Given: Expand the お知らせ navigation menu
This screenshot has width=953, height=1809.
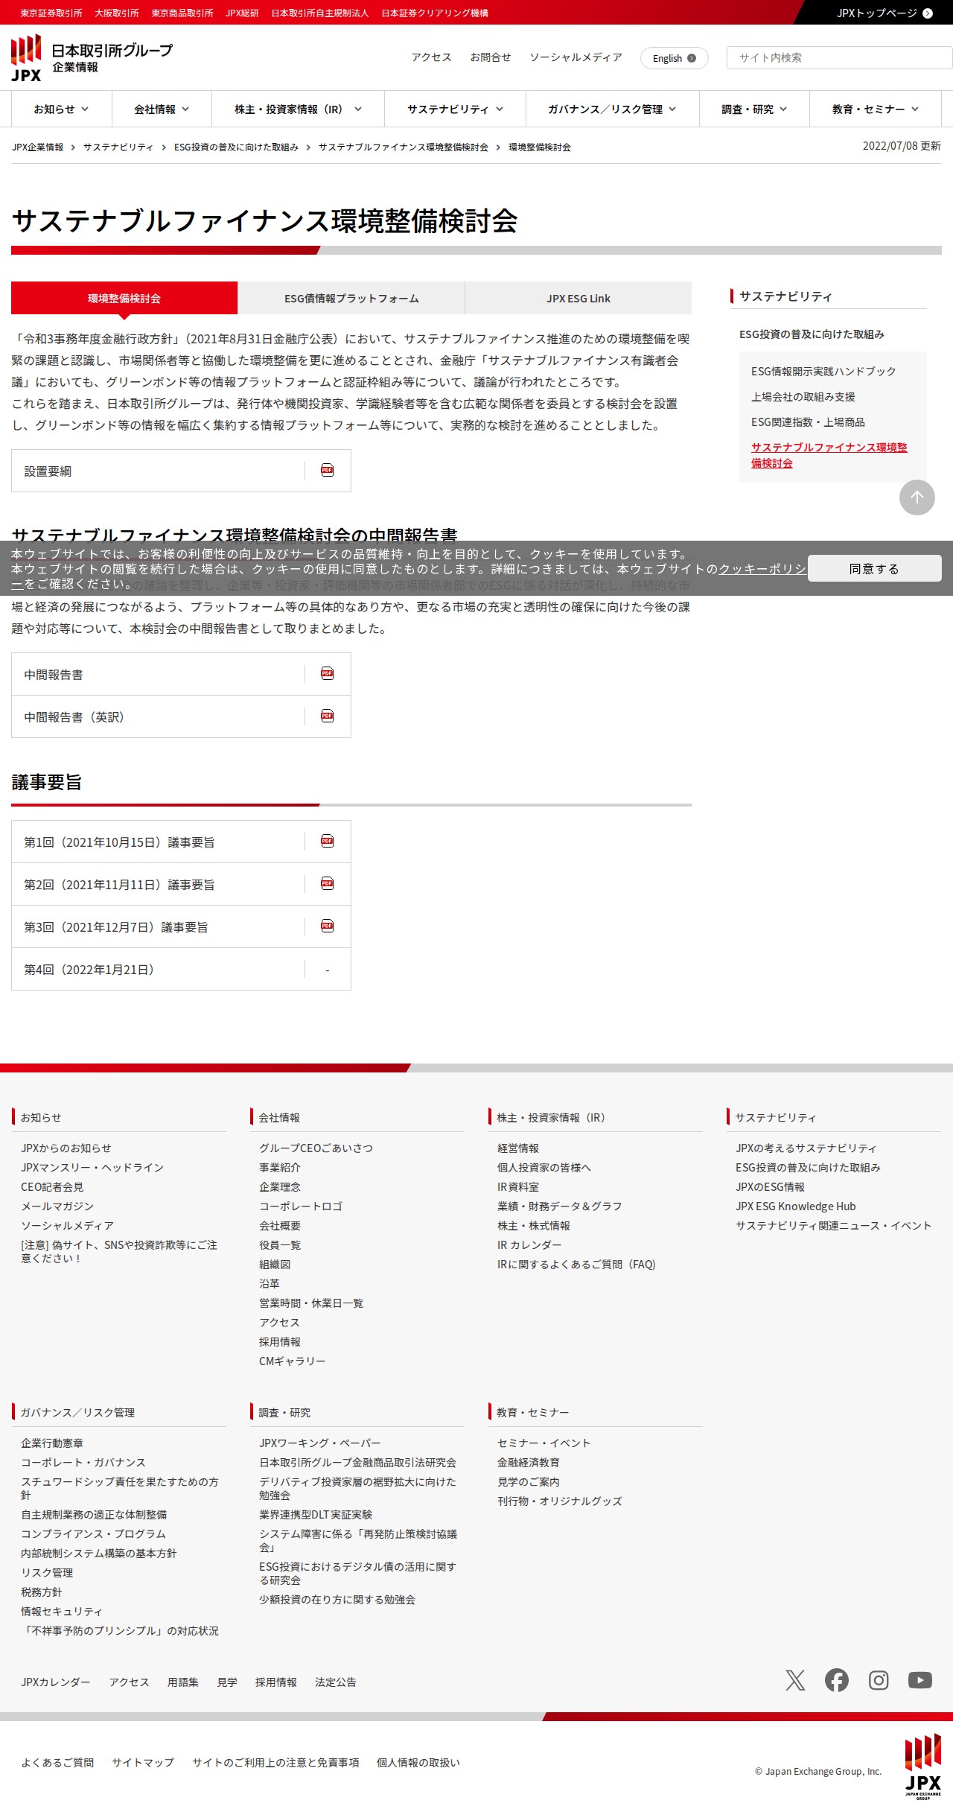Looking at the screenshot, I should point(61,109).
